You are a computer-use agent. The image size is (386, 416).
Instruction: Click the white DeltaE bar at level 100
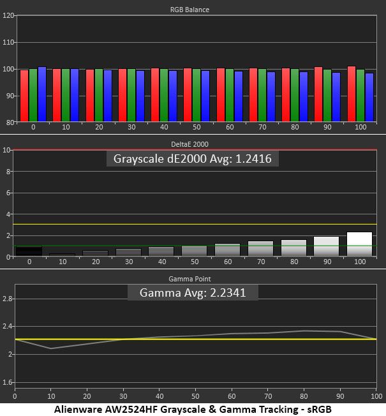[359, 244]
